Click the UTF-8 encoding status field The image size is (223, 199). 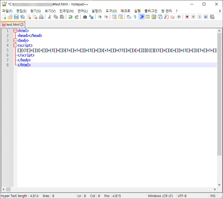(193, 196)
